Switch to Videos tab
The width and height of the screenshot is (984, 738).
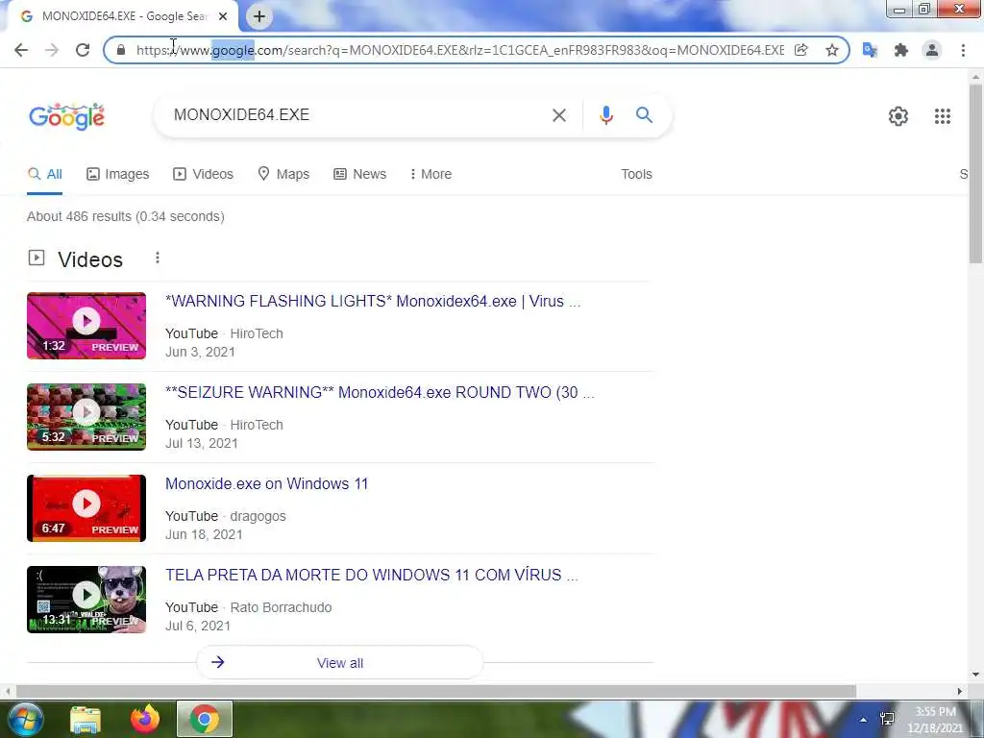tap(203, 175)
